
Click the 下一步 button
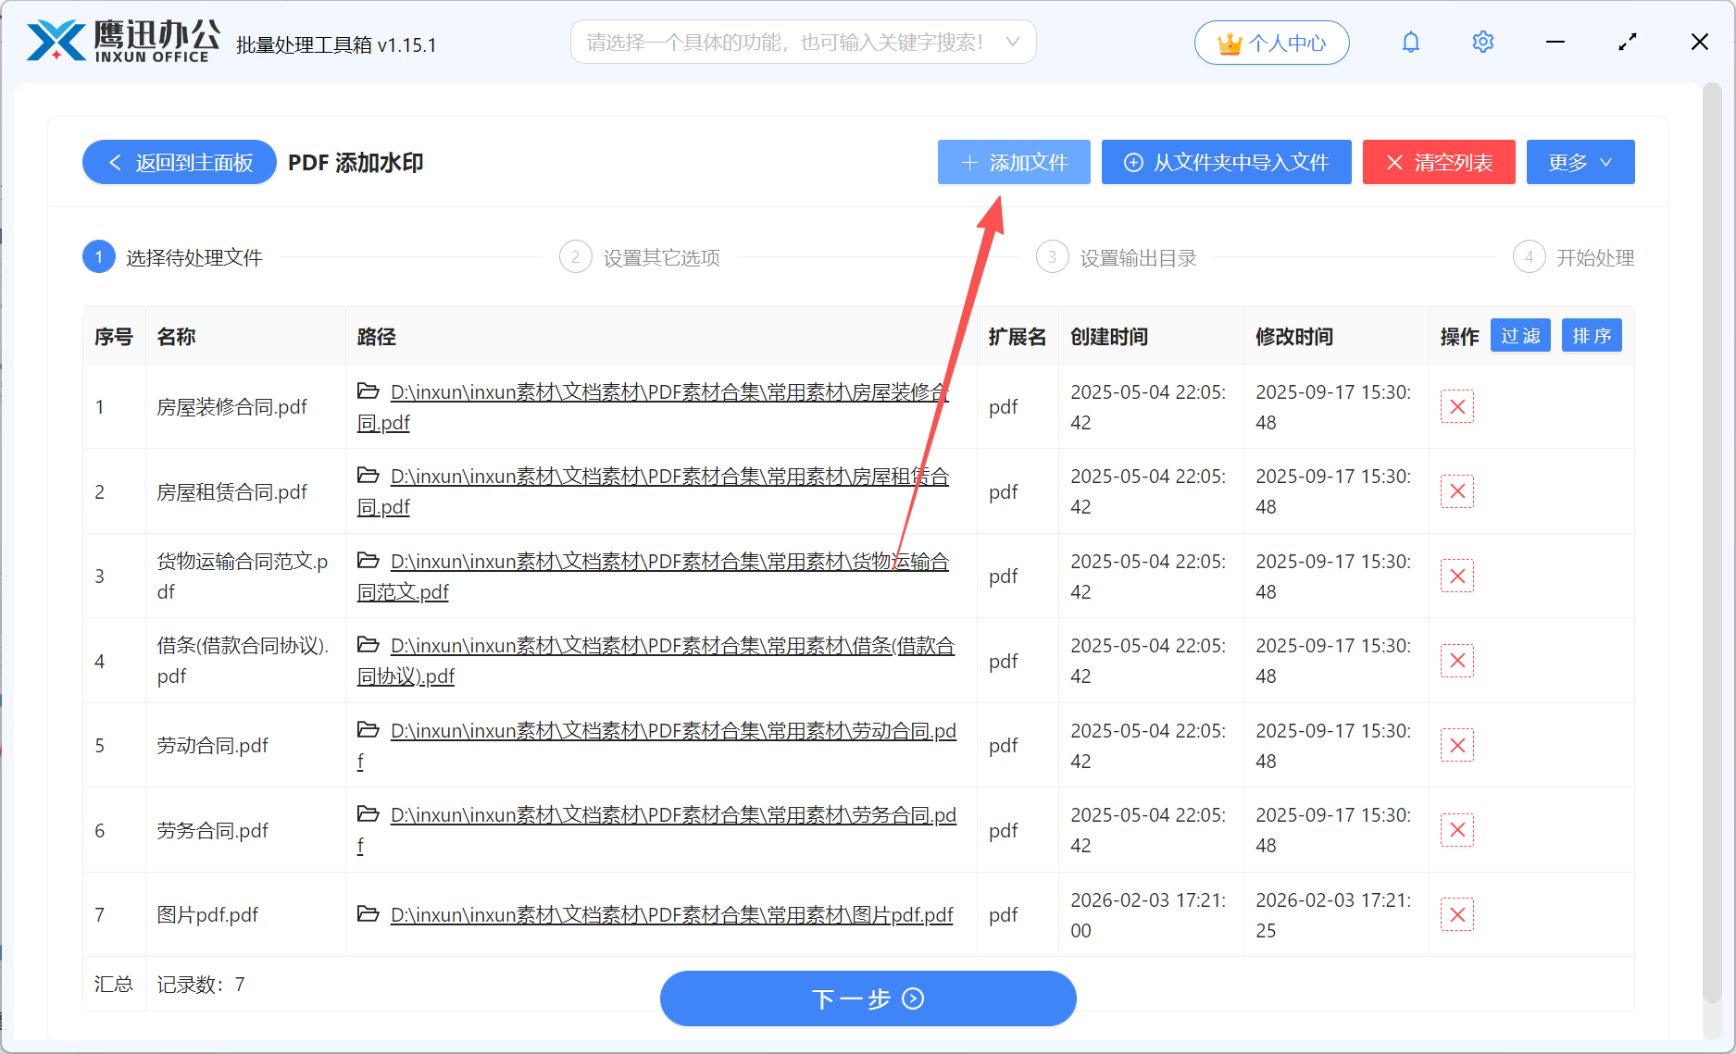868,998
